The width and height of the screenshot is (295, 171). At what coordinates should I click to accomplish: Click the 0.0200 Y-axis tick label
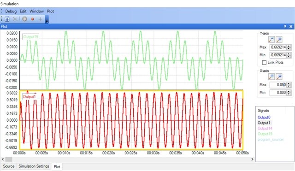[12, 33]
